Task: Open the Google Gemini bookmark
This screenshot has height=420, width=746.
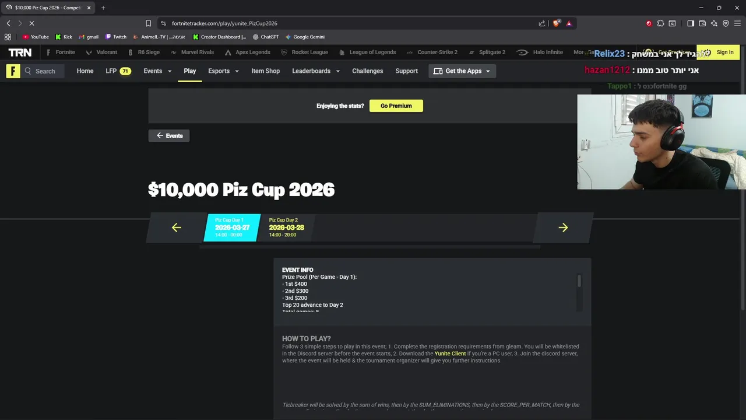Action: click(x=305, y=37)
